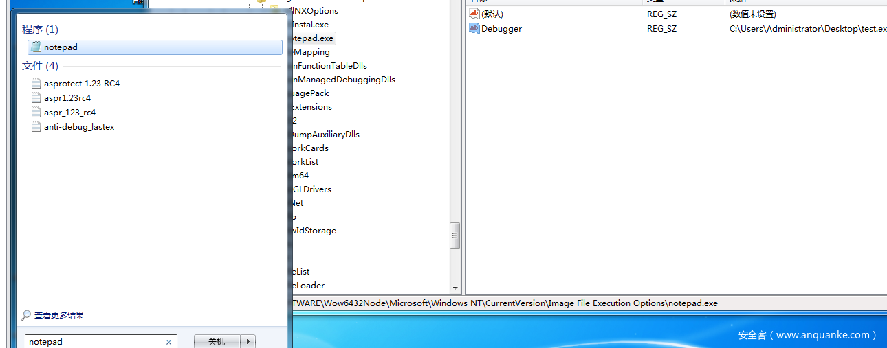The width and height of the screenshot is (887, 348).
Task: Select the FunctionTableDlls registry key
Action: tap(329, 65)
